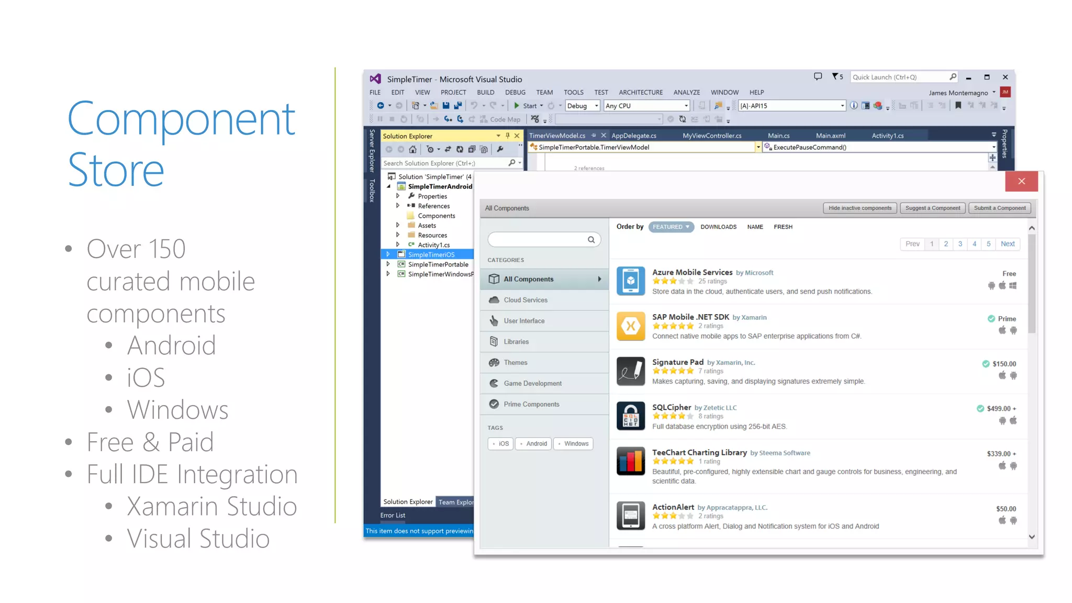Click the Azure Mobile Services title link
The height and width of the screenshot is (603, 1072).
692,272
